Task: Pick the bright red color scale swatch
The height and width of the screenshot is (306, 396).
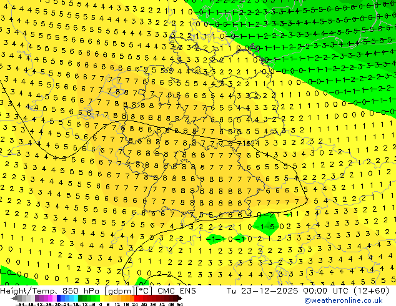Action: point(136,299)
